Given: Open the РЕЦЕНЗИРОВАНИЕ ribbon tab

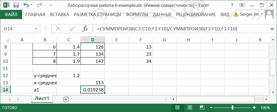Looking at the screenshot, I should (x=196, y=14).
